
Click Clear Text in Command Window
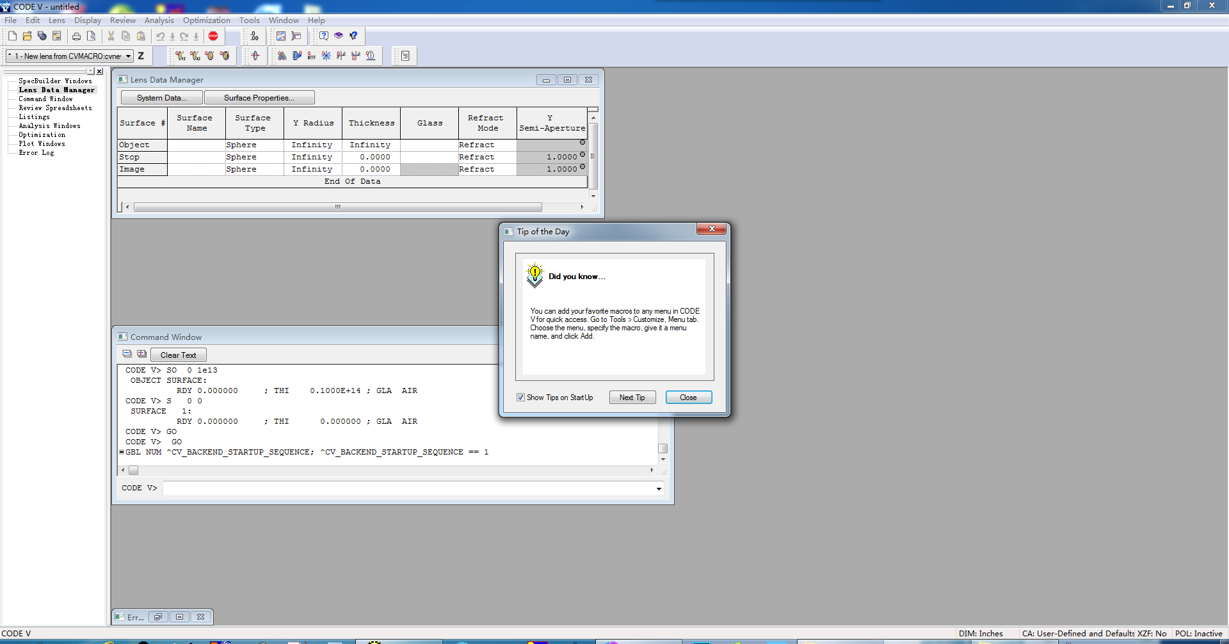(x=179, y=355)
